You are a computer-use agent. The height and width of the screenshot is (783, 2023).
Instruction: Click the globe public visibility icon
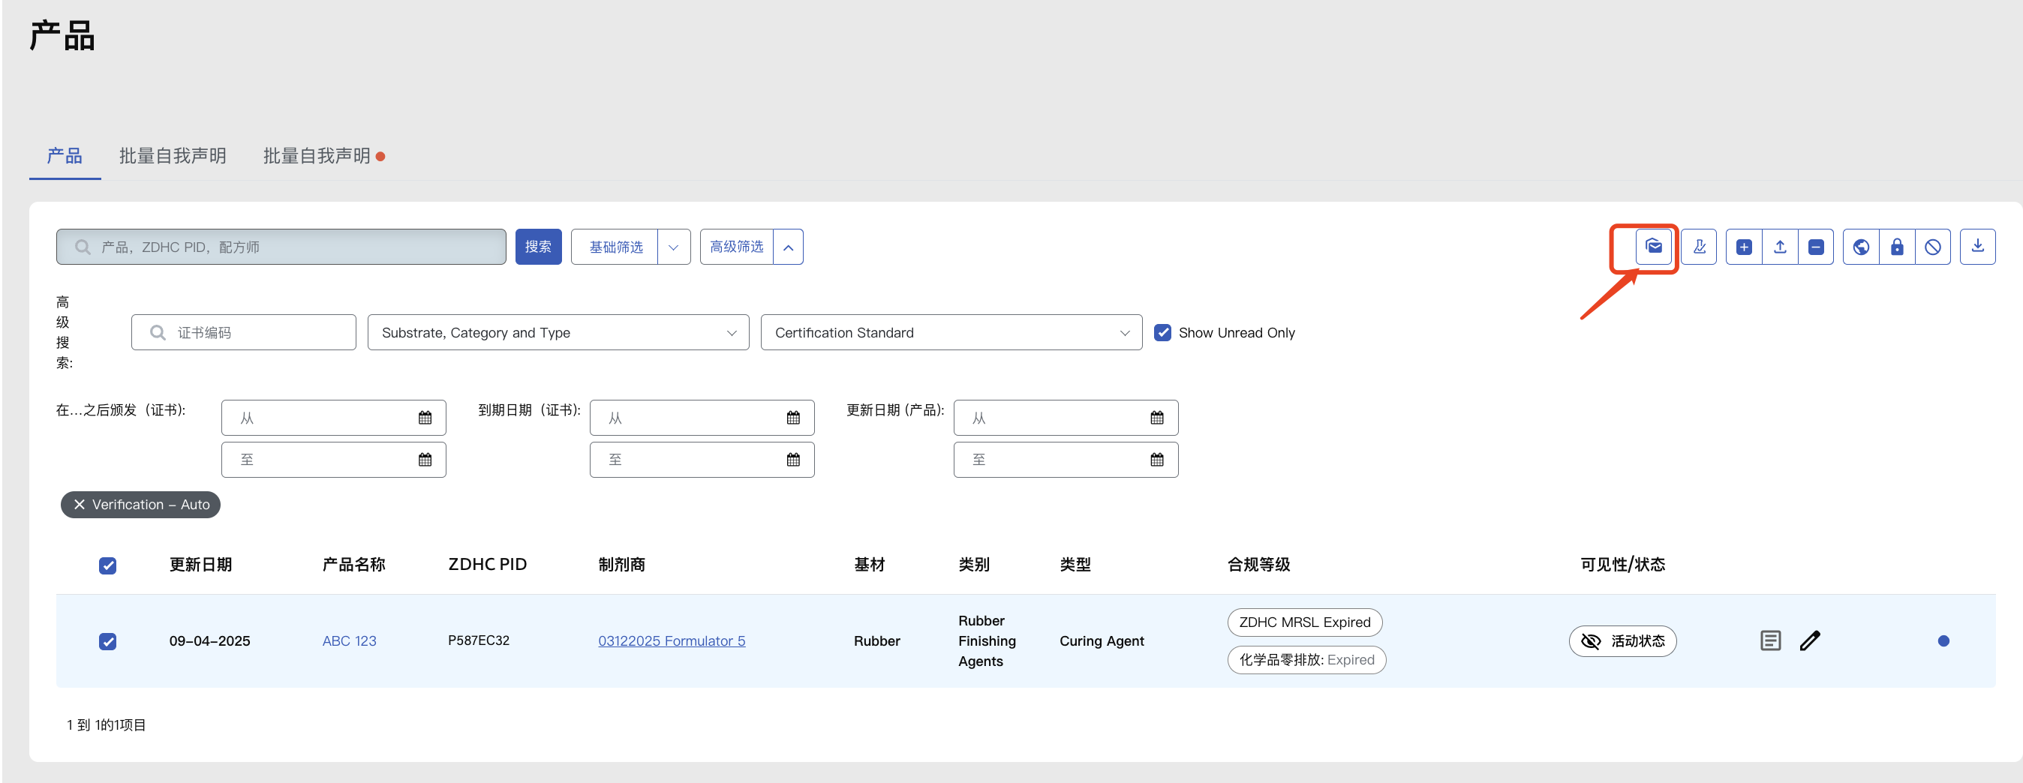point(1860,247)
